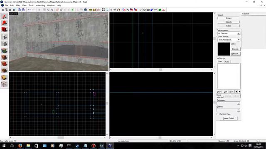
Task: Move visgroup up with the up arrow
Action: 236,91
